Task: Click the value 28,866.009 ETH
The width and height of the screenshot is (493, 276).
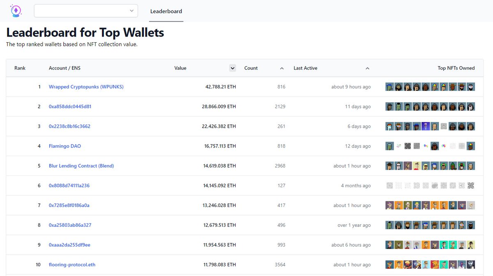Action: 219,107
